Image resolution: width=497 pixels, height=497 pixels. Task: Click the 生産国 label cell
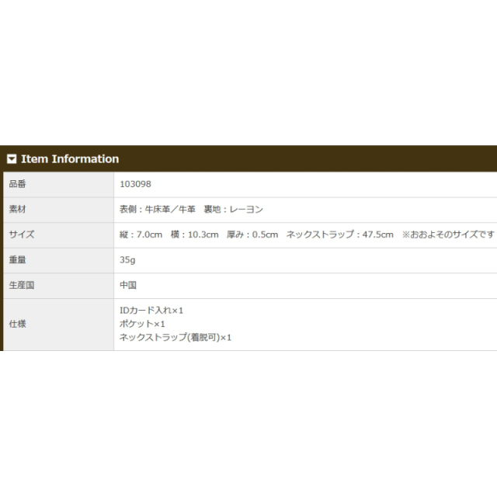[58, 285]
